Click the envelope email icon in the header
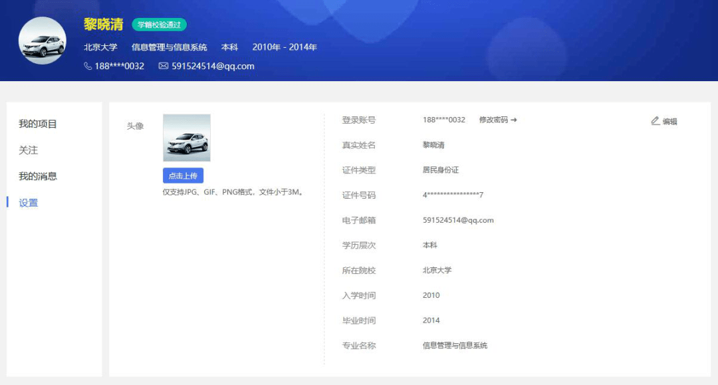The height and width of the screenshot is (385, 718). [164, 66]
